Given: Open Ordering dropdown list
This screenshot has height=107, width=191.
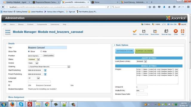Looking at the screenshot, I should pos(49,67).
